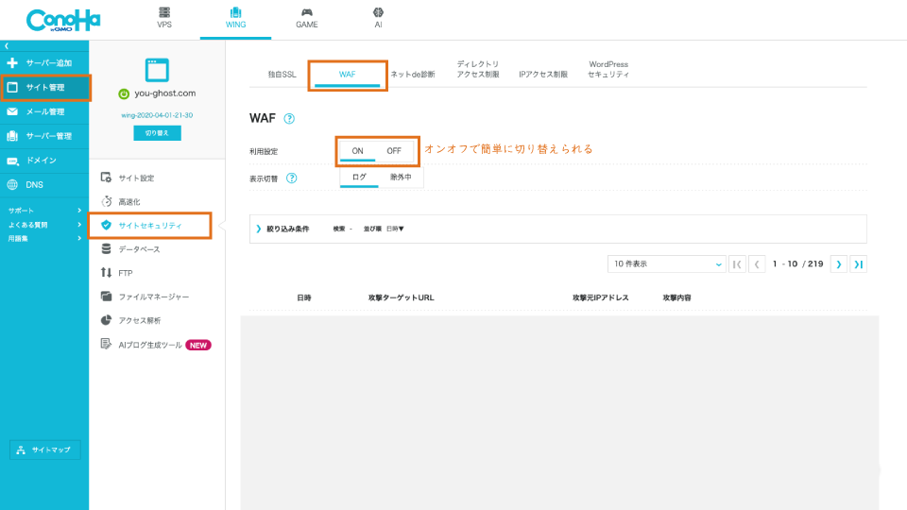The image size is (907, 510).
Task: Click the サーバー追加 plus icon
Action: [x=12, y=63]
